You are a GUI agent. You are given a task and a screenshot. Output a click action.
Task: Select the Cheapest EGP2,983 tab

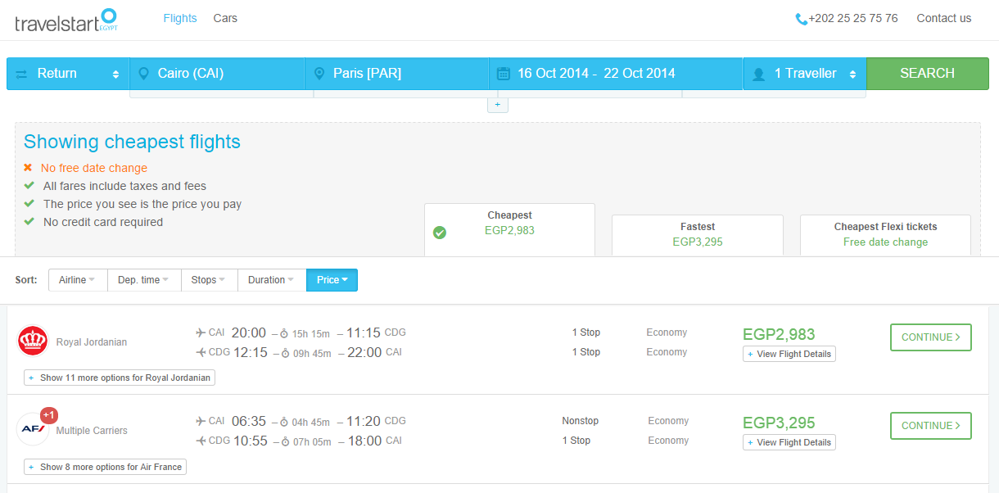509,229
